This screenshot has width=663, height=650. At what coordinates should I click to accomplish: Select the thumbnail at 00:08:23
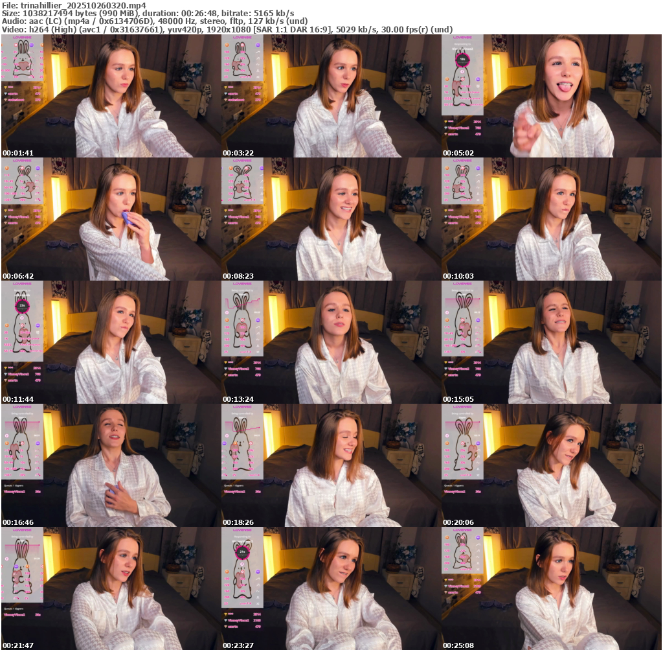[x=331, y=219]
